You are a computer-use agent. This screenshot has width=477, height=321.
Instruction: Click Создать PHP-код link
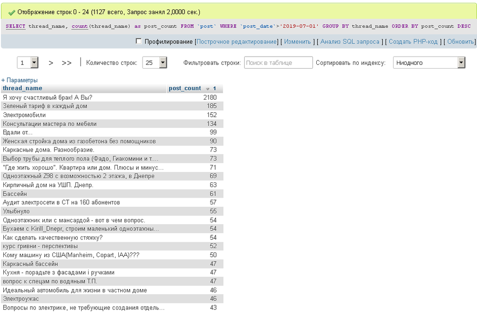413,42
